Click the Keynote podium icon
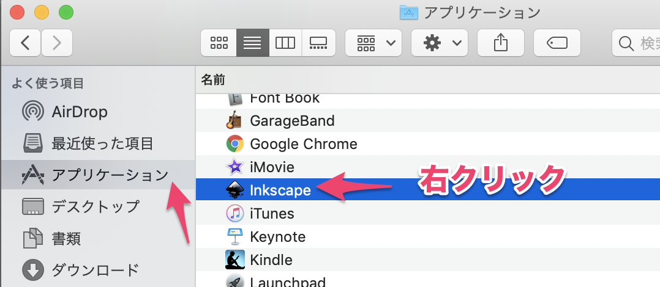The height and width of the screenshot is (287, 660). point(235,237)
